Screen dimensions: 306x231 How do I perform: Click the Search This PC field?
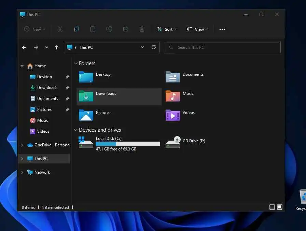[222, 47]
